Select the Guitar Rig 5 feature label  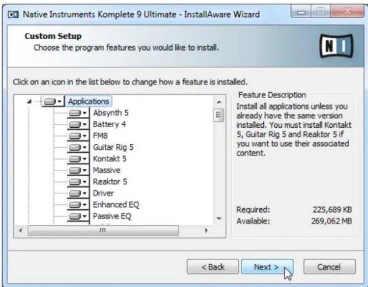point(113,147)
